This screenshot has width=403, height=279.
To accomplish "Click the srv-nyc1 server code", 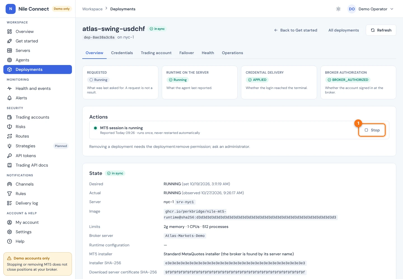I will click(185, 202).
